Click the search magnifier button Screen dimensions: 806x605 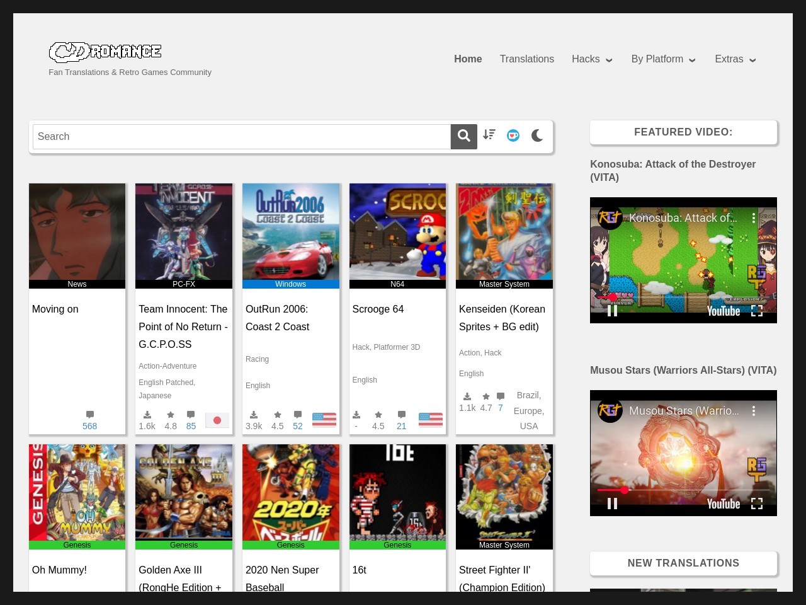pos(464,136)
